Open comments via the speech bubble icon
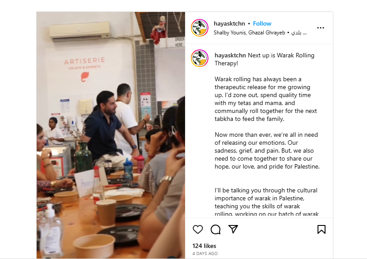 [x=216, y=229]
